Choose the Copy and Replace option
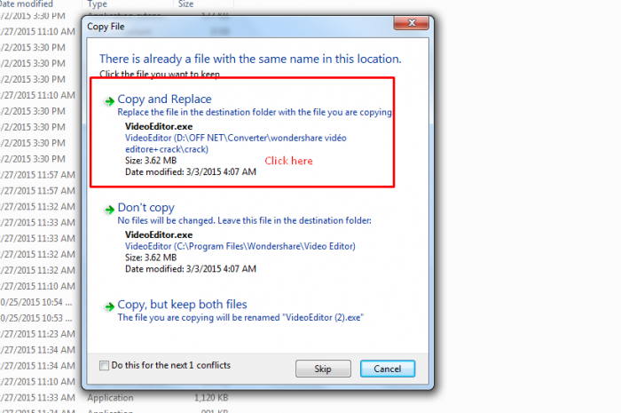The width and height of the screenshot is (621, 413). point(164,99)
